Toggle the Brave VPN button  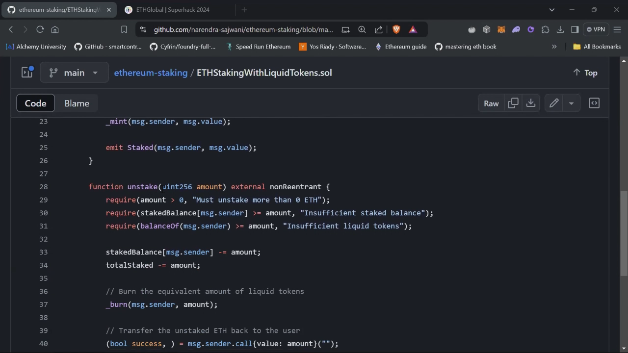pos(597,29)
